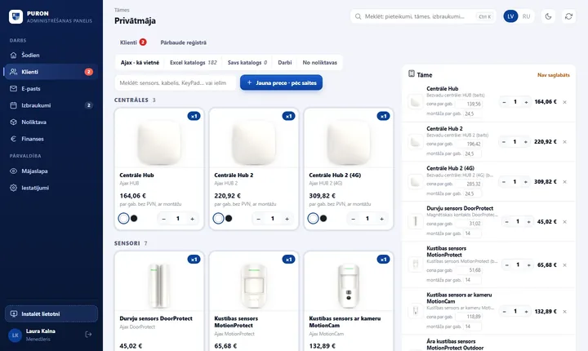The image size is (588, 351).
Task: Focus the global search field
Action: 423,16
